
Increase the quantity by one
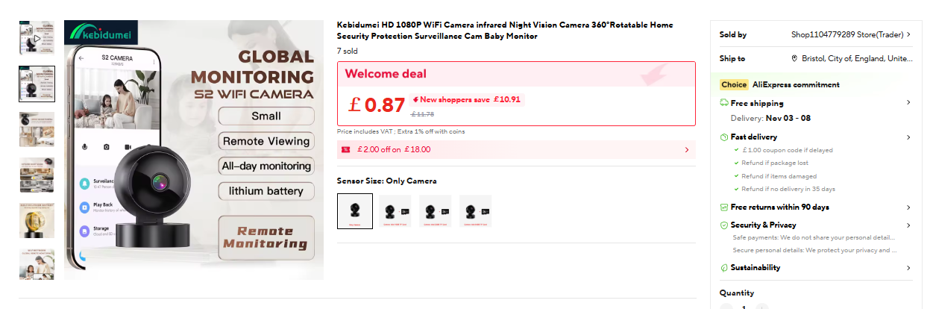coord(762,306)
